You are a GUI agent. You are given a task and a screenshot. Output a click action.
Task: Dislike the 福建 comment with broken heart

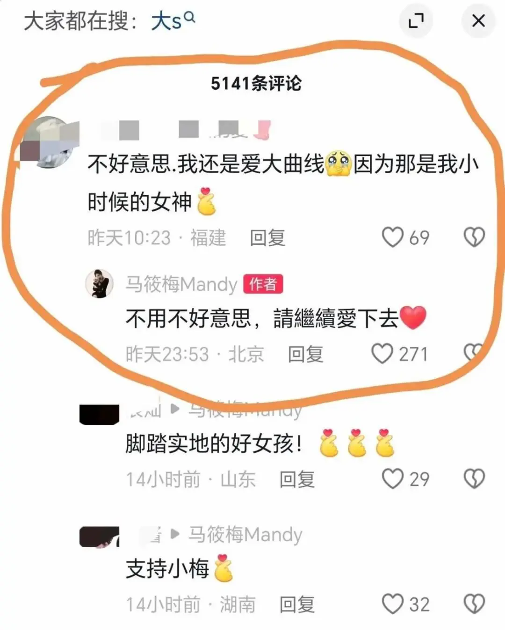tap(474, 237)
